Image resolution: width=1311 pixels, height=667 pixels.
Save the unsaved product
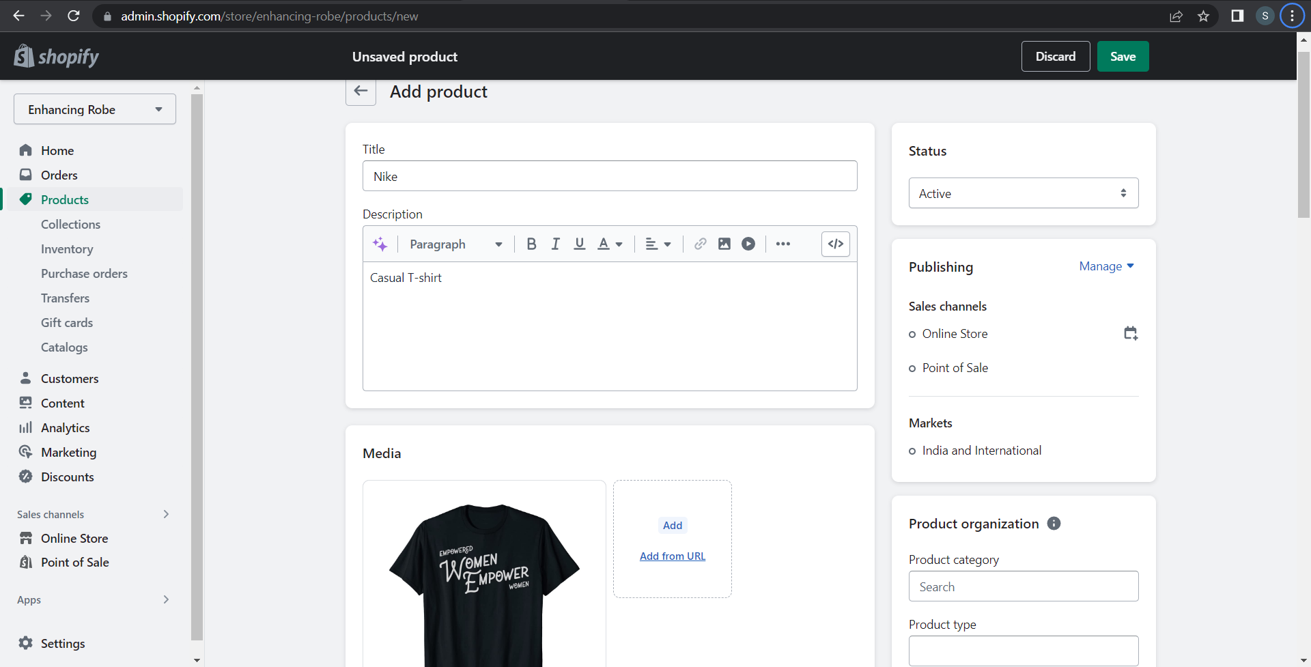tap(1123, 56)
